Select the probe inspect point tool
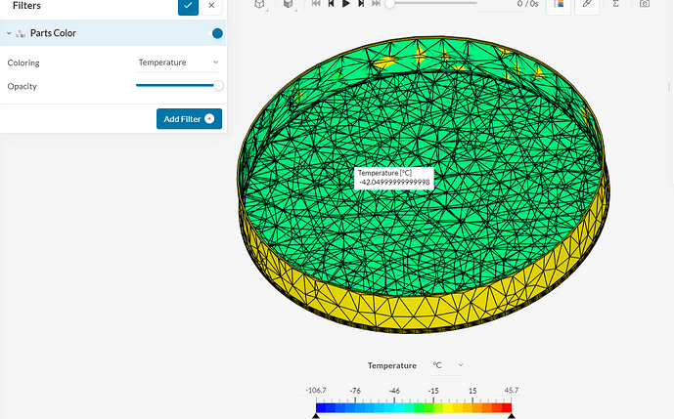 (x=587, y=5)
